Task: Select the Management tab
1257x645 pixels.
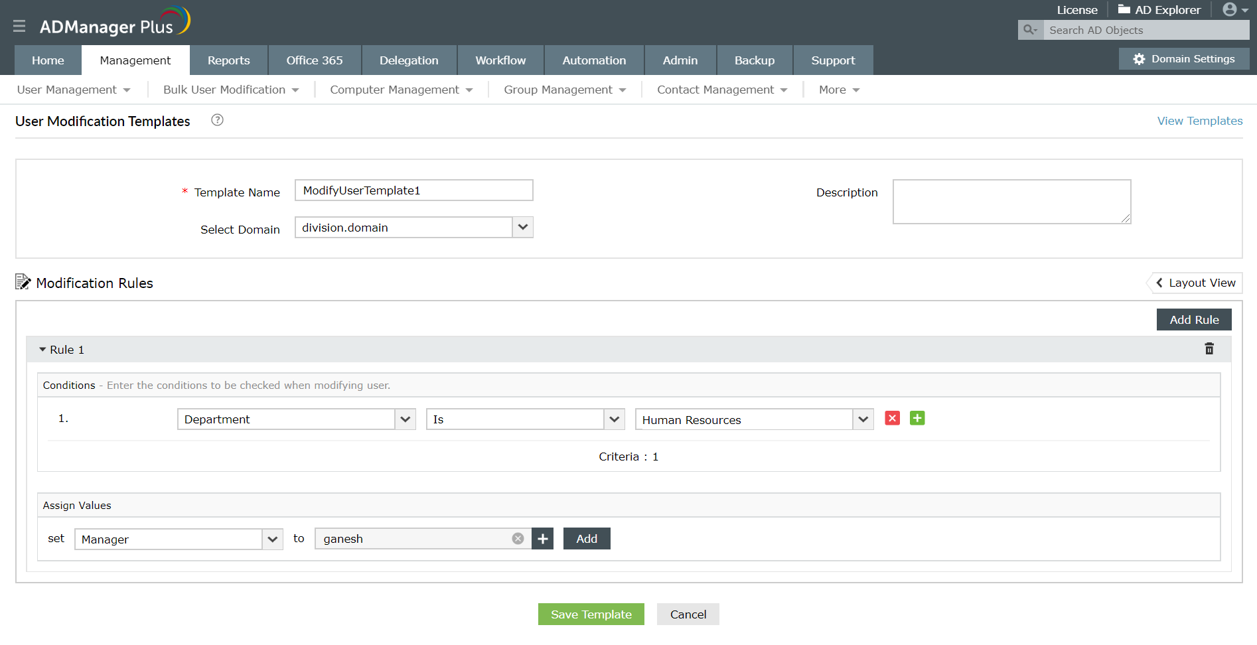Action: (x=135, y=60)
